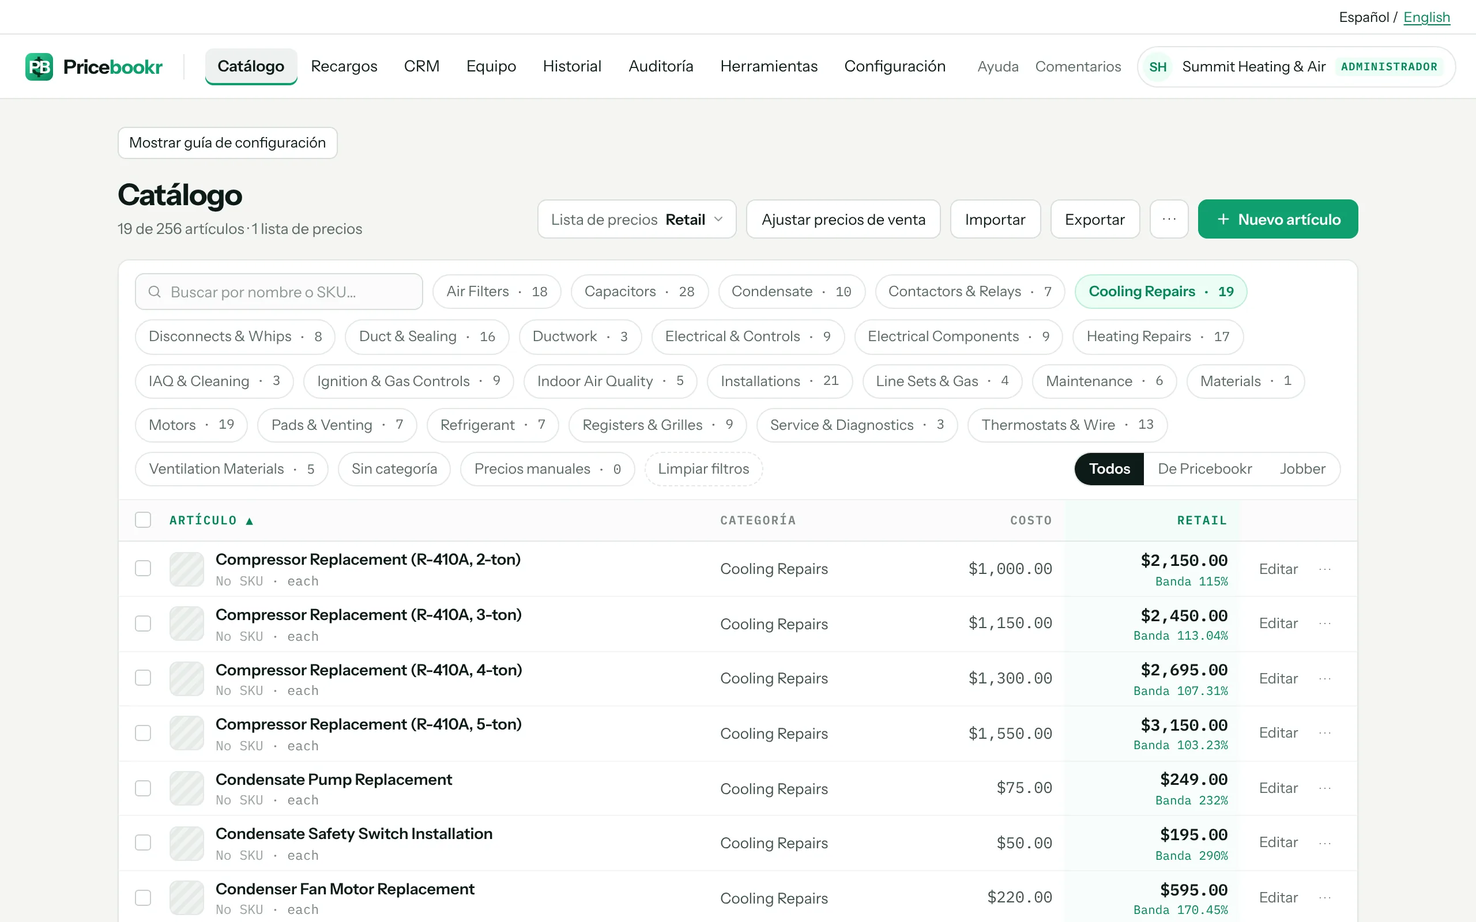Open the Recargos tab

pyautogui.click(x=344, y=66)
